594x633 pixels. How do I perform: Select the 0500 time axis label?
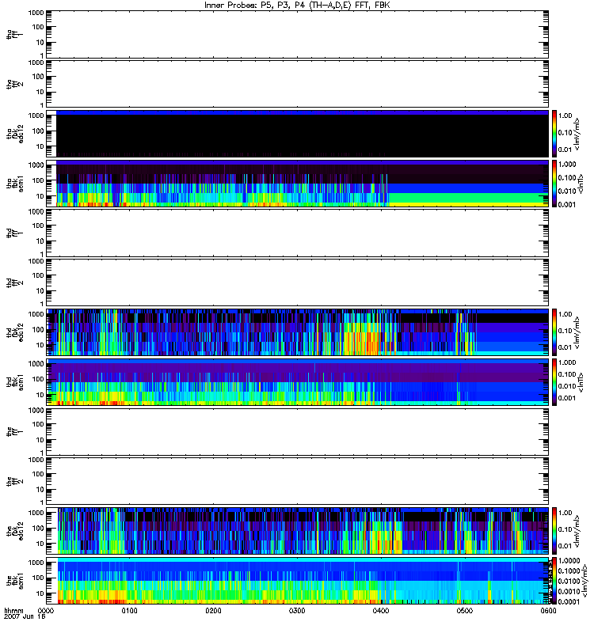point(465,611)
